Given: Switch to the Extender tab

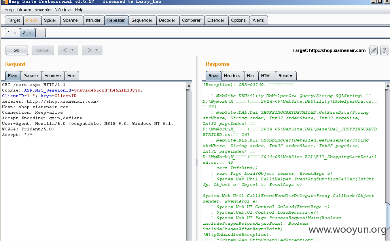Looking at the screenshot, I should [x=216, y=20].
